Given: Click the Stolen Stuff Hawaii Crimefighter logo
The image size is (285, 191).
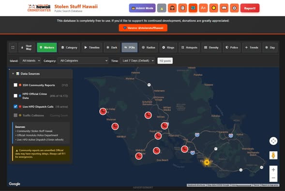Looking at the screenshot, I should click(39, 8).
